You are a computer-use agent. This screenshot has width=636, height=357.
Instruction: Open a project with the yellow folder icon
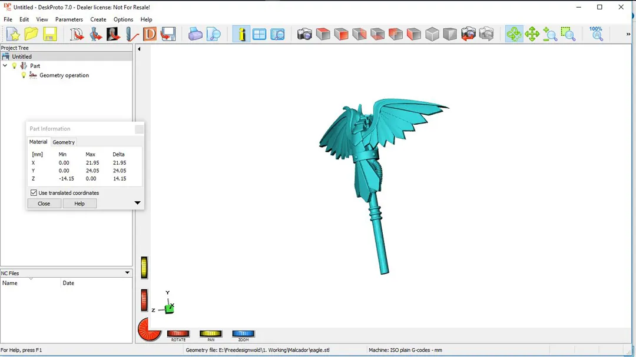(x=31, y=34)
